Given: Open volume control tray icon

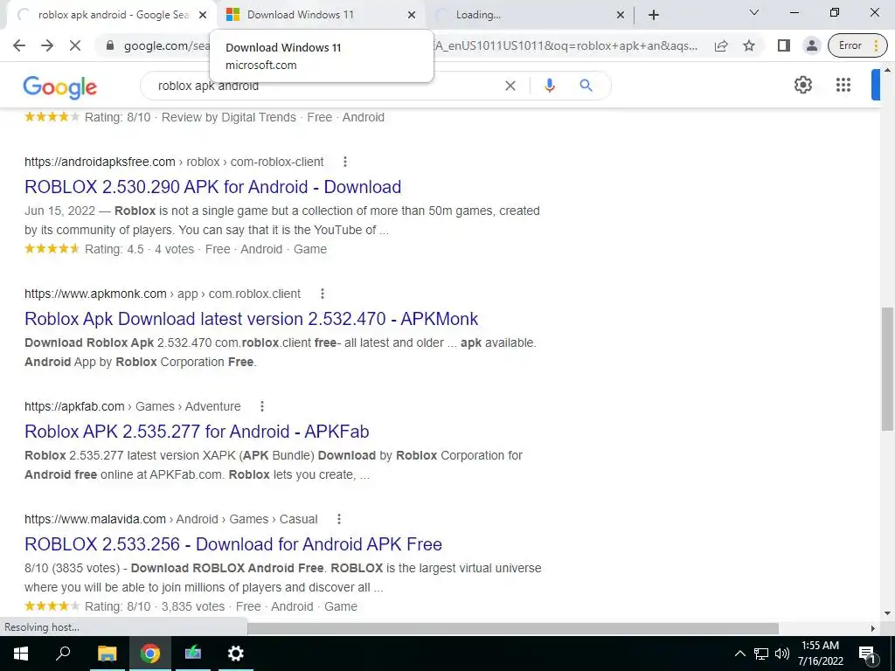Looking at the screenshot, I should click(x=782, y=654).
